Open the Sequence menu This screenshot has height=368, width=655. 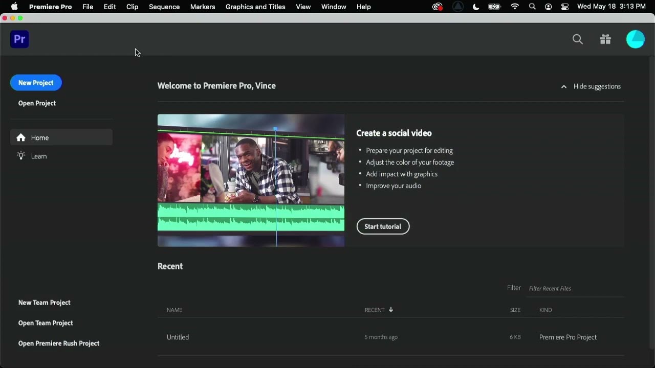(164, 7)
